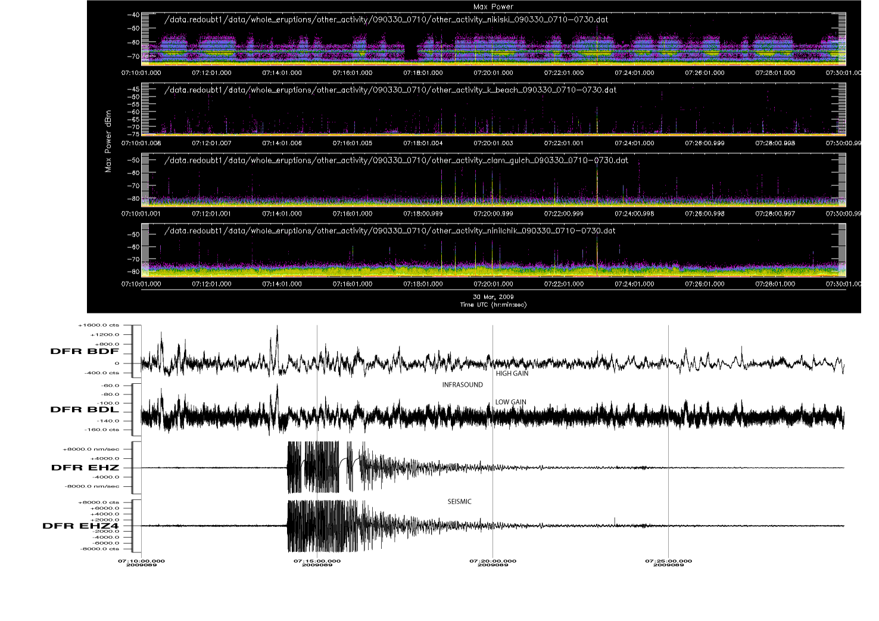Click the "-8000.0 cts" axis value
Viewport: 879px width, 621px height.
click(99, 549)
